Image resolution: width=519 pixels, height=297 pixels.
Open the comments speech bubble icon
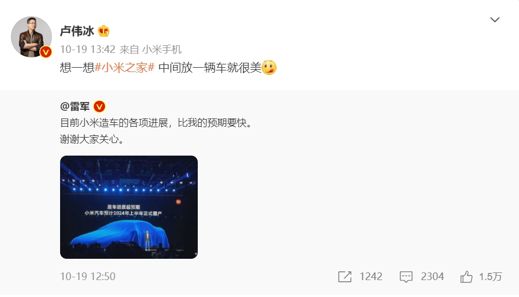click(406, 276)
